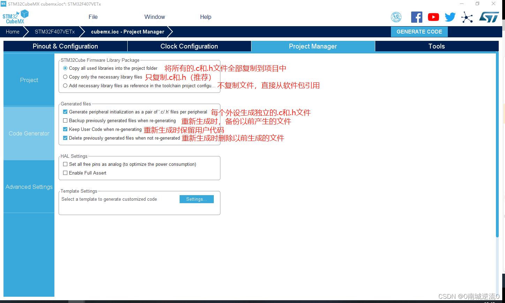Enable Full Assert checkbox

(x=65, y=173)
